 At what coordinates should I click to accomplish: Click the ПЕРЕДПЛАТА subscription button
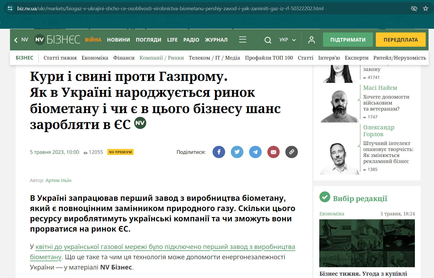coord(400,40)
